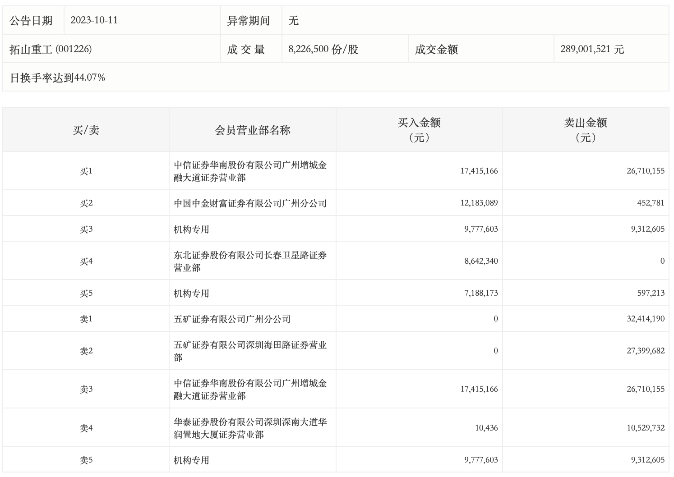Click the 买1 row label
The width and height of the screenshot is (674, 477).
pyautogui.click(x=86, y=171)
